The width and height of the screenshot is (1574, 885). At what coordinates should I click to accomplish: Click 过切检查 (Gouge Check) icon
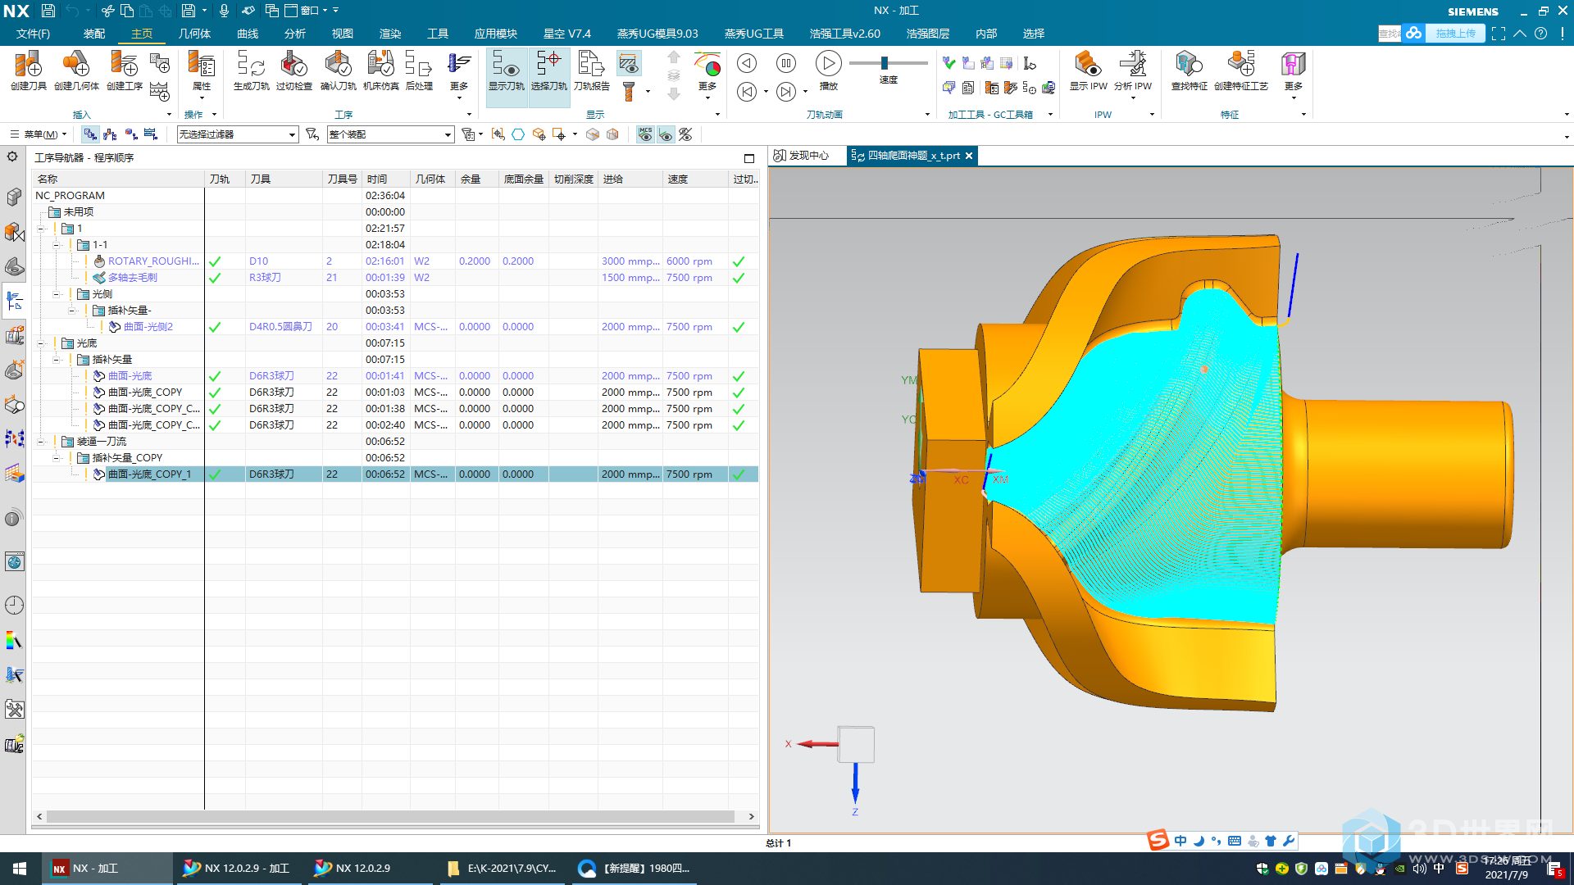(293, 70)
